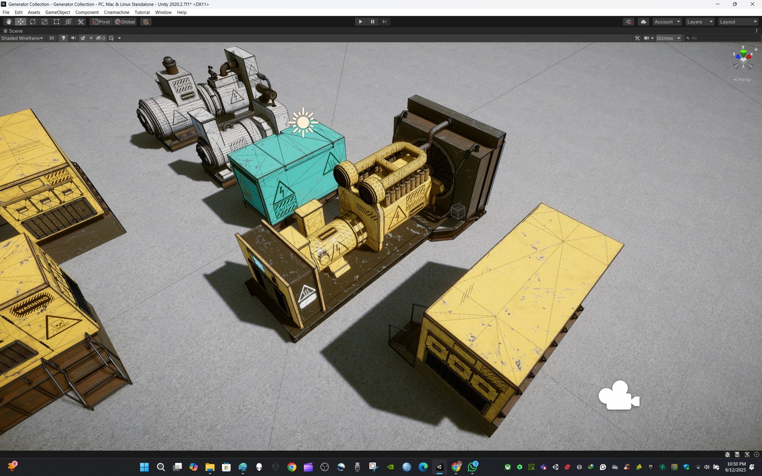762x476 pixels.
Task: Open Windows Start menu
Action: coord(144,467)
